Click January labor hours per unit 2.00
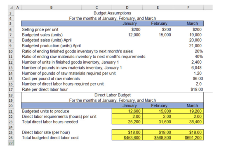This screenshot has width=231, height=155. (127, 117)
